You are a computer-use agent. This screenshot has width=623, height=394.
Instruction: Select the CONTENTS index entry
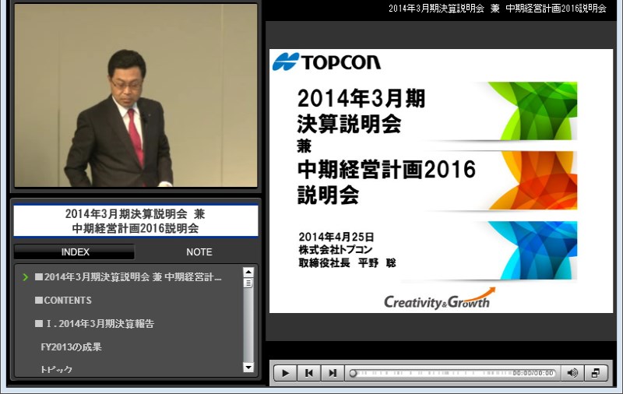64,301
